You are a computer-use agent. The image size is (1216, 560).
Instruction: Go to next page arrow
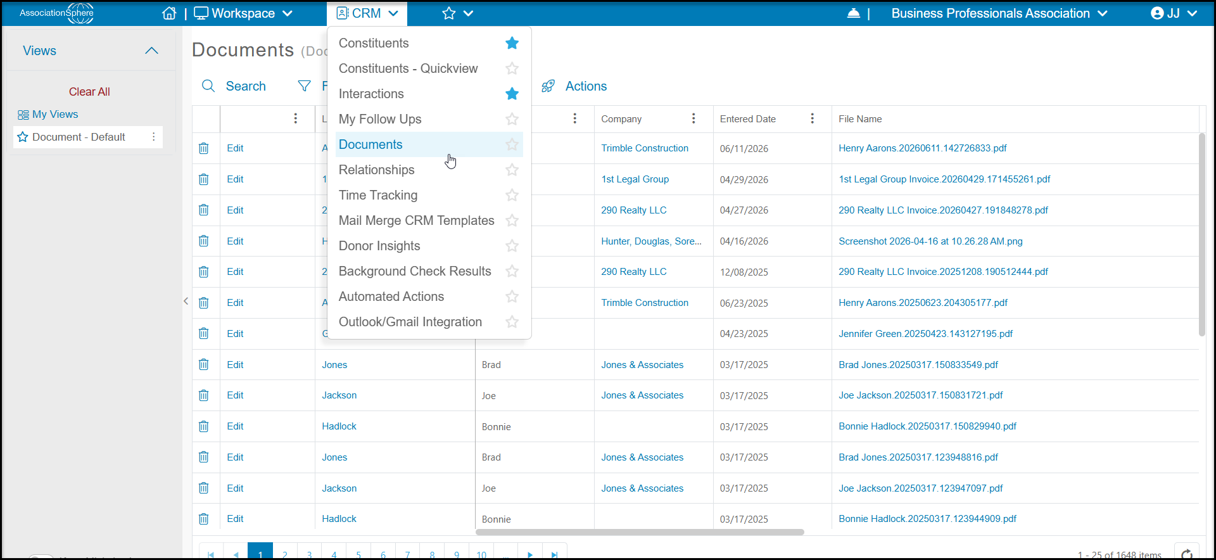(530, 555)
